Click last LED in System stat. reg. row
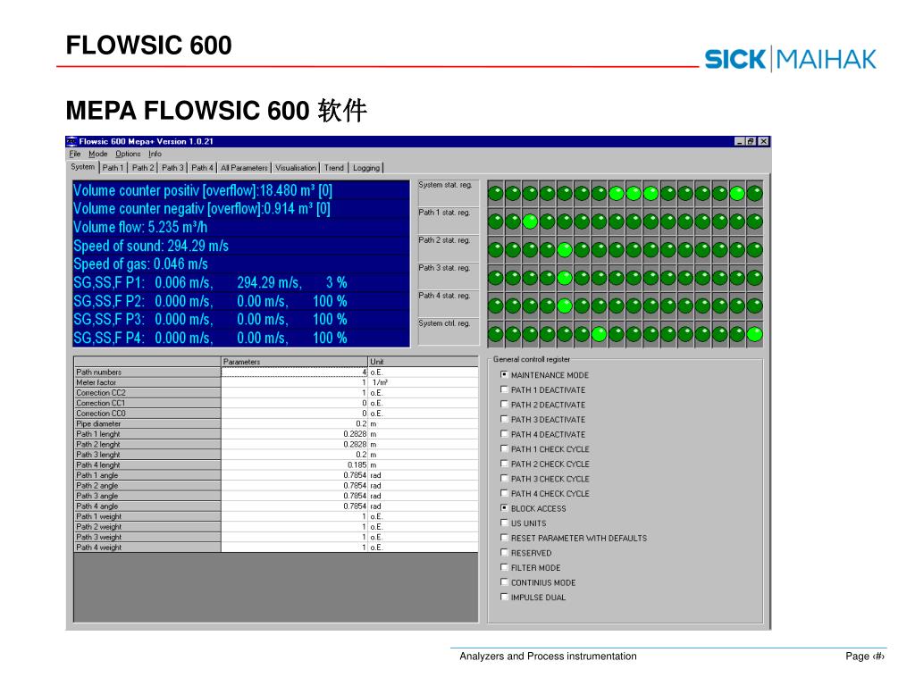Image resolution: width=915 pixels, height=686 pixels. (x=754, y=193)
